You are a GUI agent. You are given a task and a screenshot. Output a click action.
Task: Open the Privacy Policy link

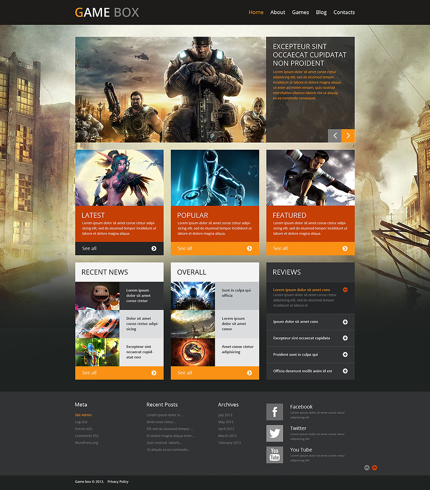118,482
